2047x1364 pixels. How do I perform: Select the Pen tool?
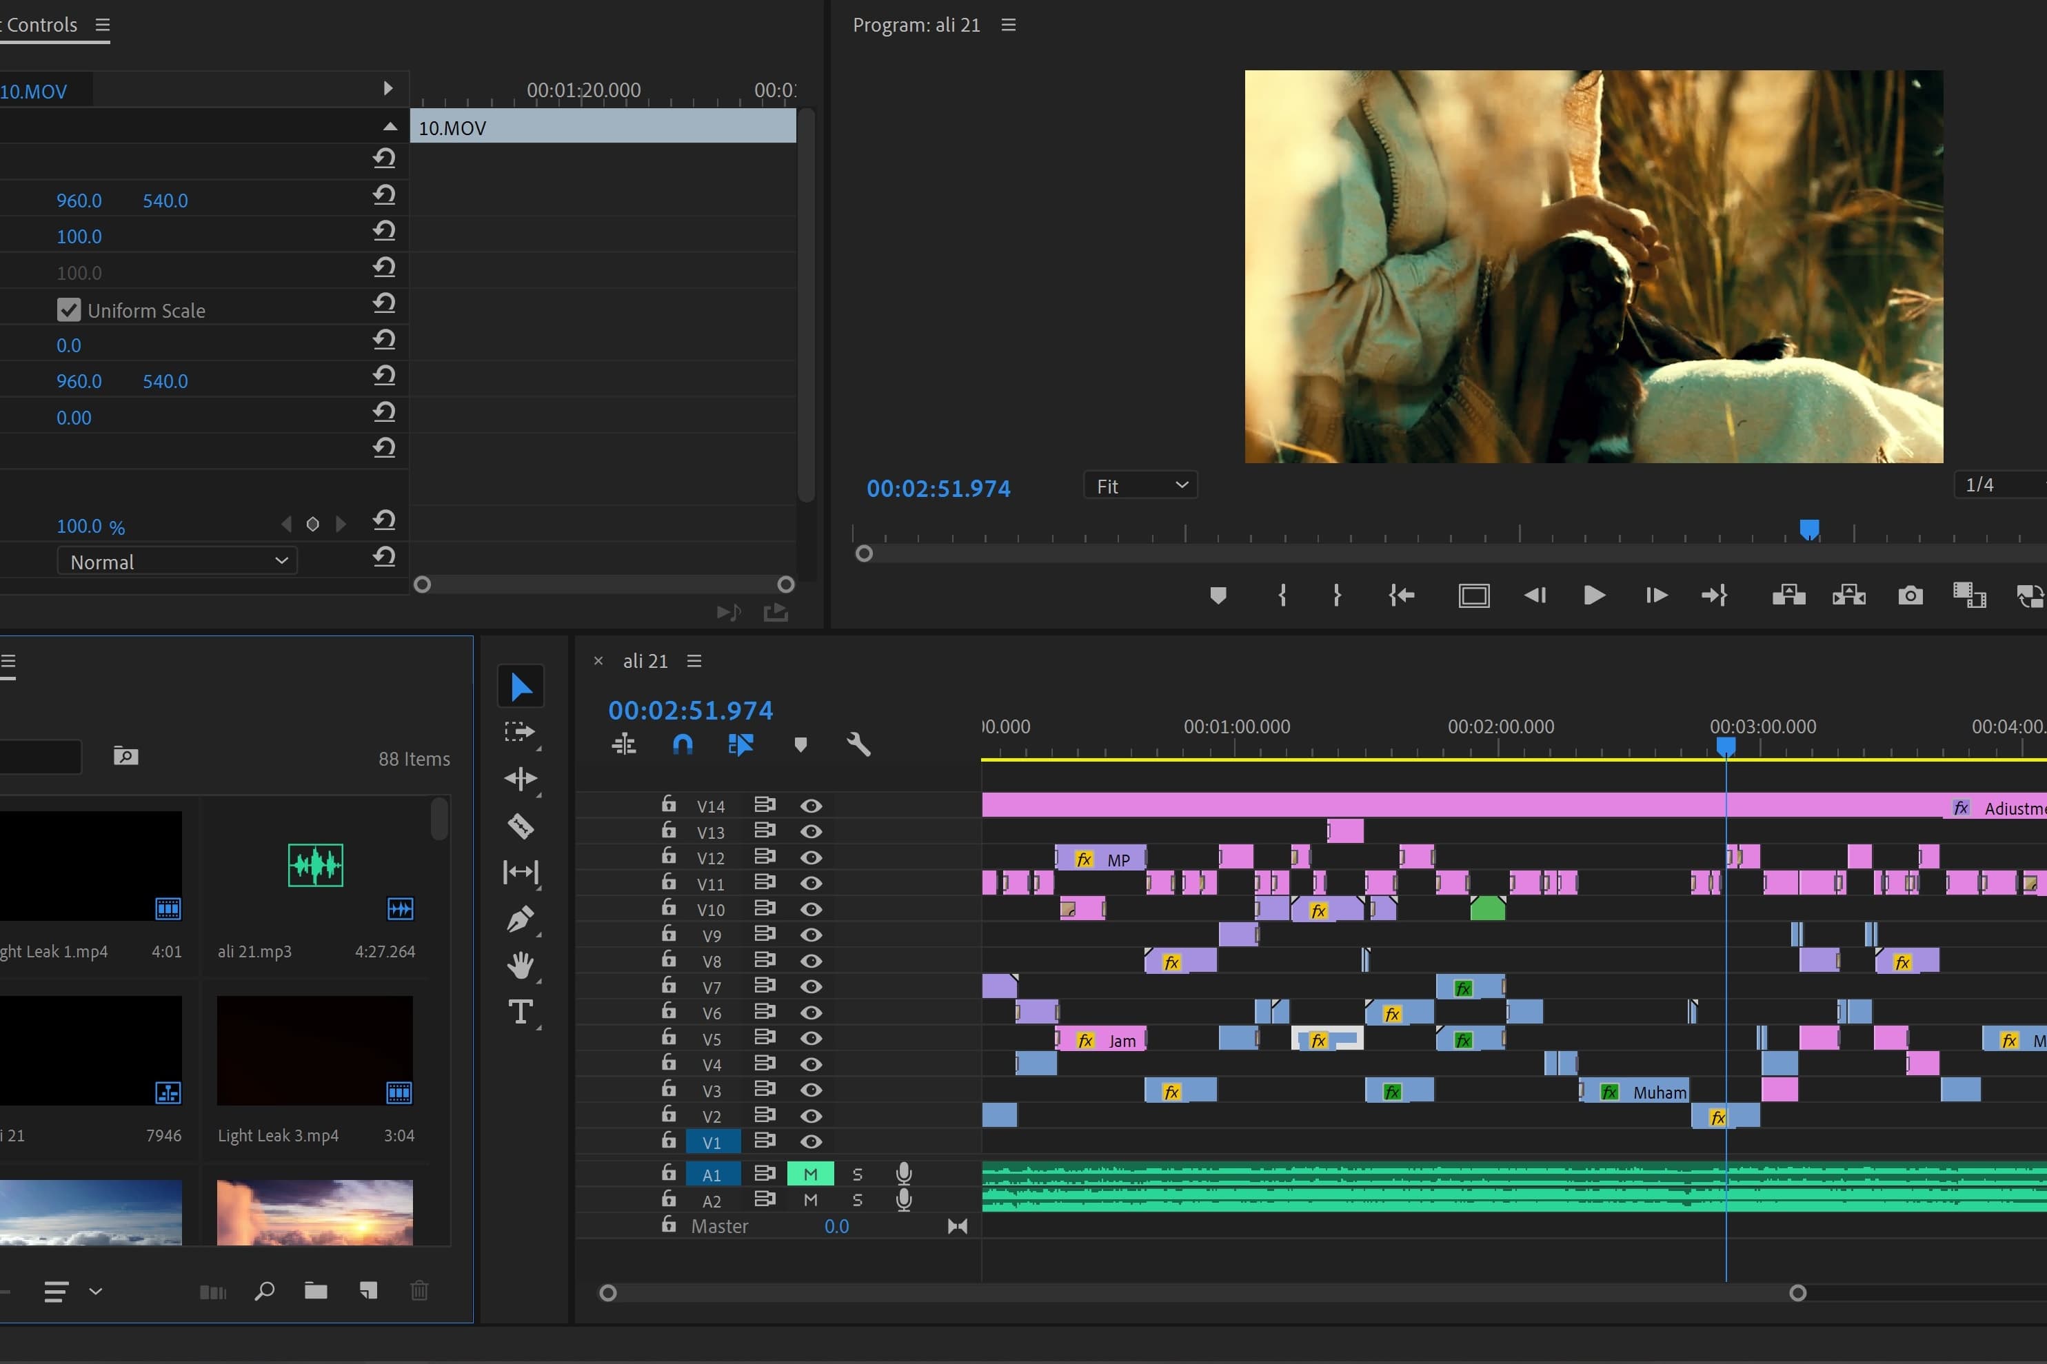(x=521, y=919)
